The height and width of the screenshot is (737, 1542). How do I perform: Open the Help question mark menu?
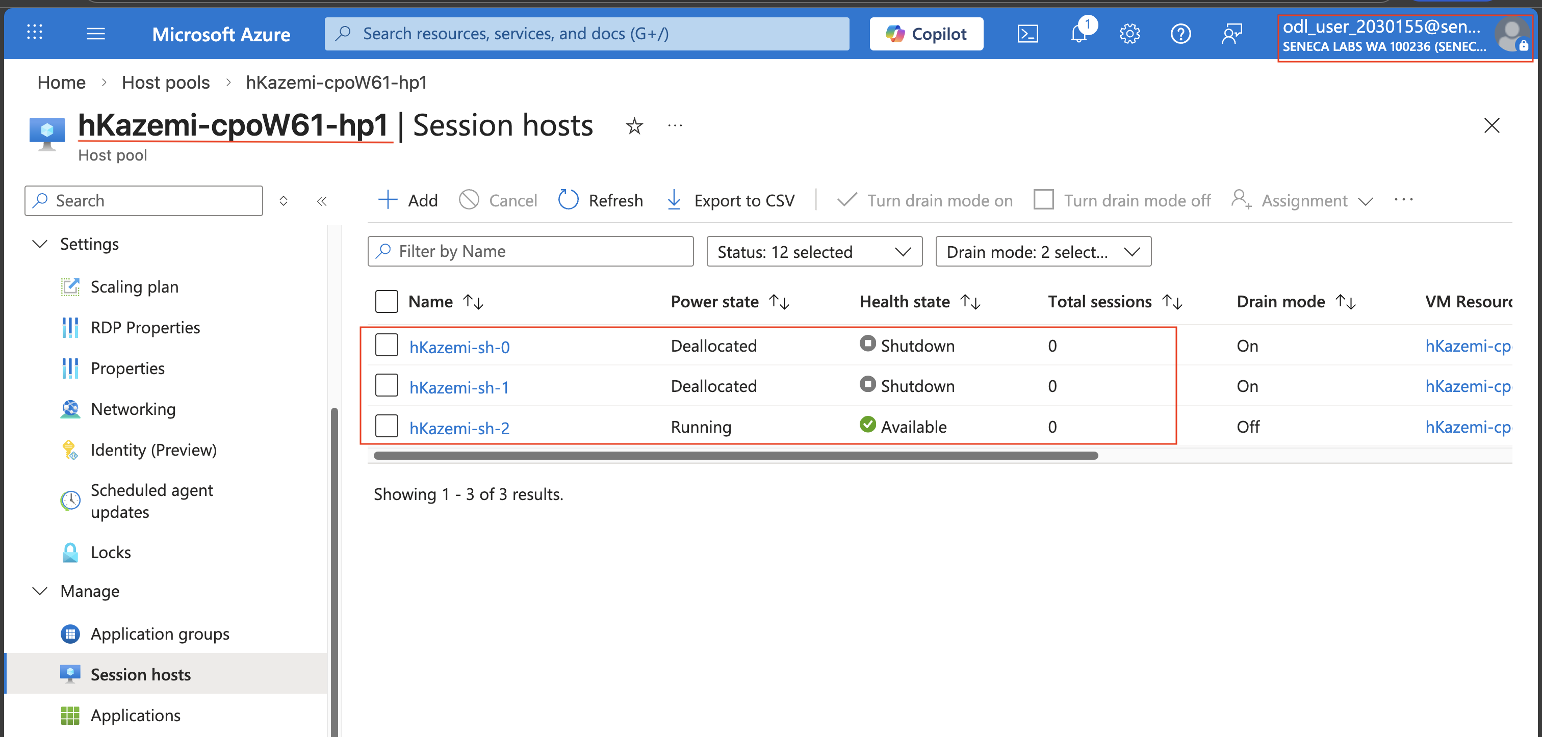pos(1180,34)
